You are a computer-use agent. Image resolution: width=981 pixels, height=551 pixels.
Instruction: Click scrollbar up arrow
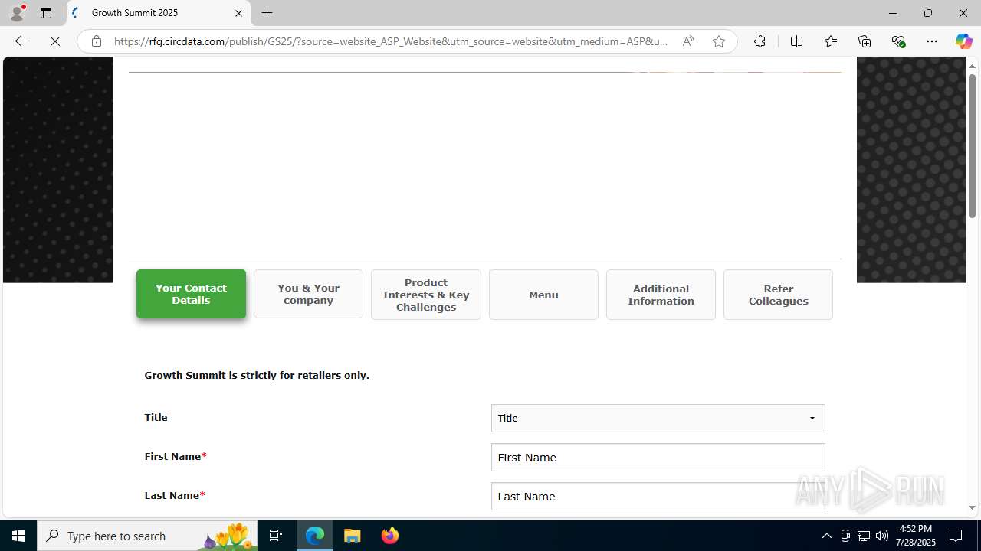click(972, 66)
